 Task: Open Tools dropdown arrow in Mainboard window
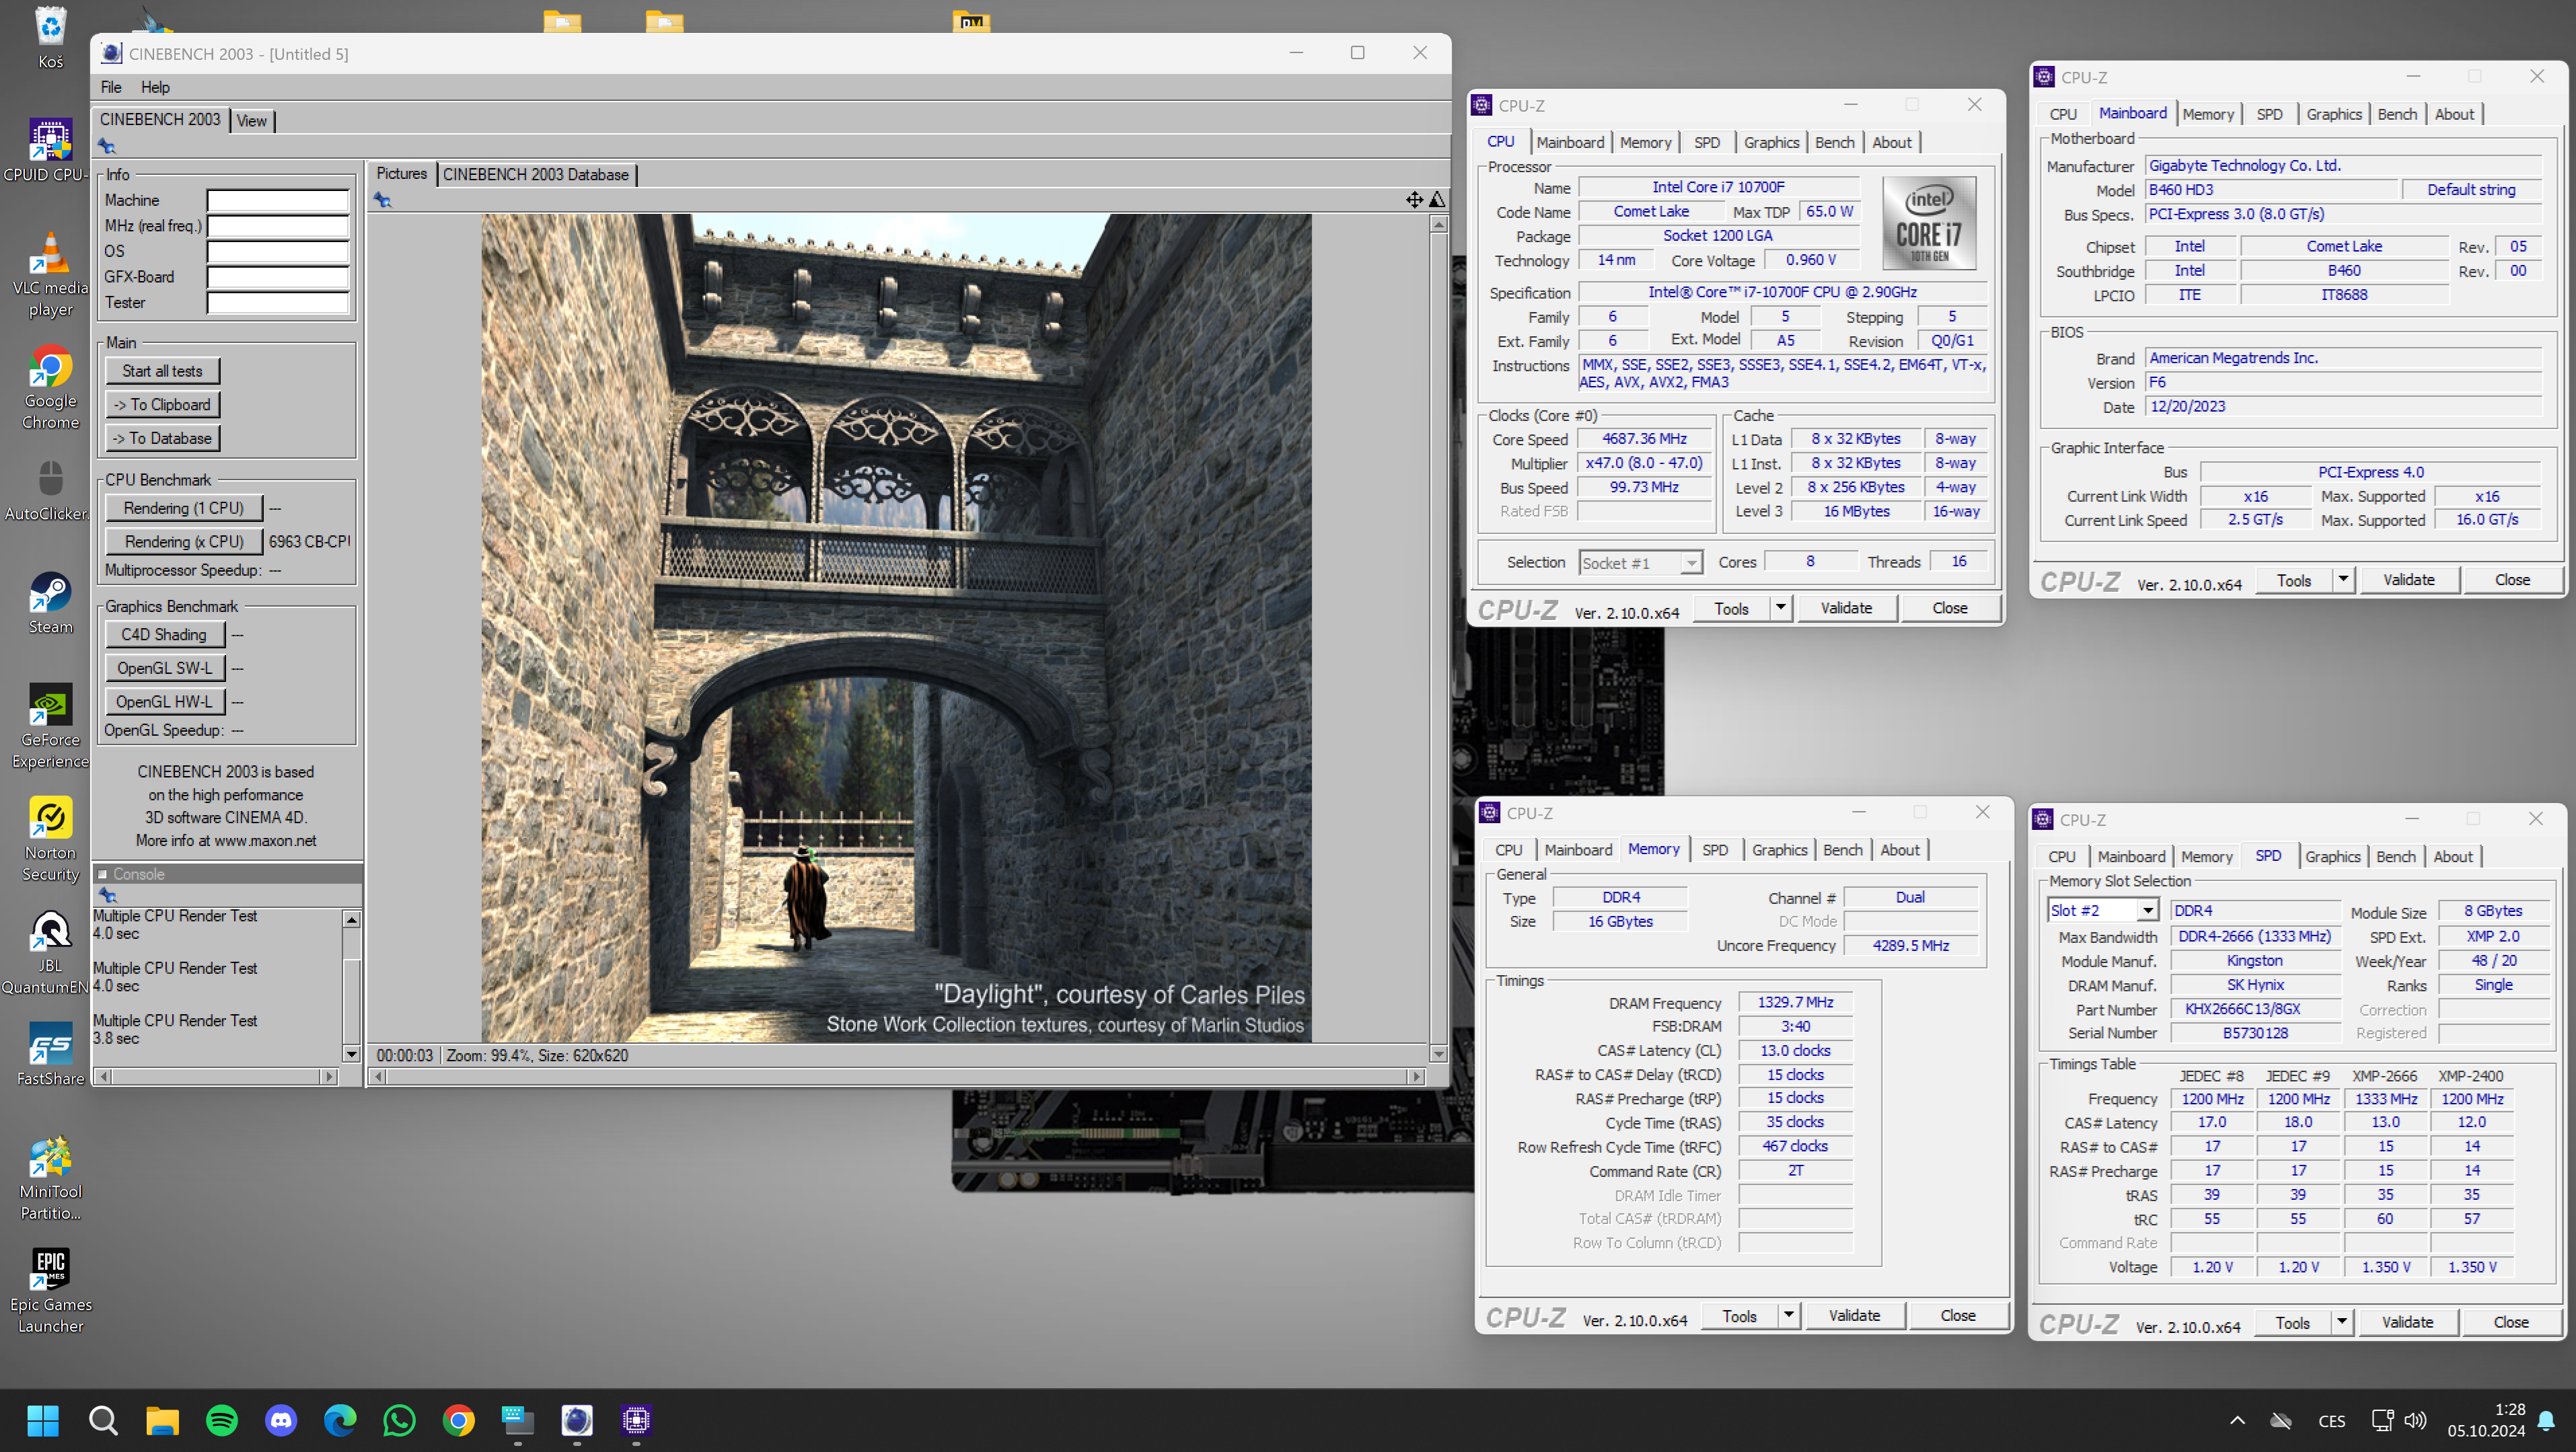pyautogui.click(x=2342, y=580)
